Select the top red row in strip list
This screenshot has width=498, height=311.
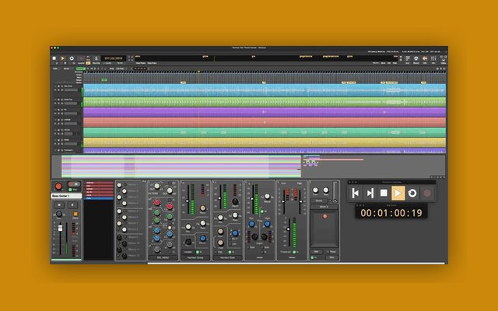tap(99, 183)
